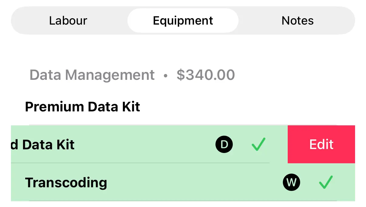Click empty green area between Transcoding and W badge
This screenshot has height=207, width=366.
click(x=194, y=183)
